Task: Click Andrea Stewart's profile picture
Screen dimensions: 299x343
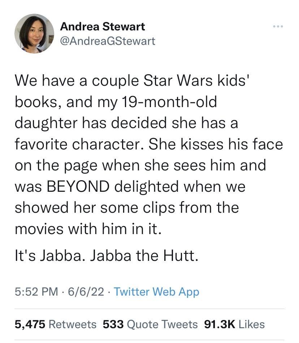Action: pos(34,34)
